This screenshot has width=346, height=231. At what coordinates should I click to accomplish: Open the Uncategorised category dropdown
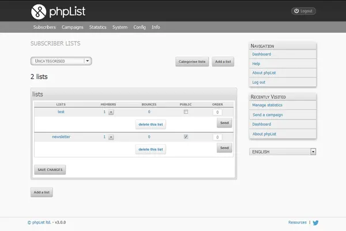pos(61,61)
